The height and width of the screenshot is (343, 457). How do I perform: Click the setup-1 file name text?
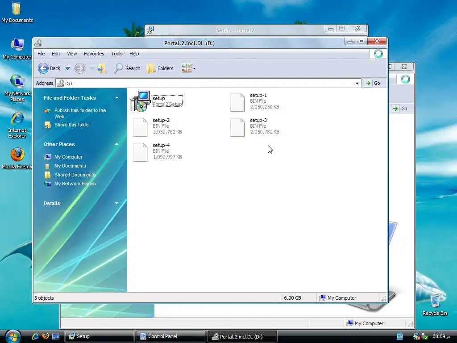click(x=258, y=95)
